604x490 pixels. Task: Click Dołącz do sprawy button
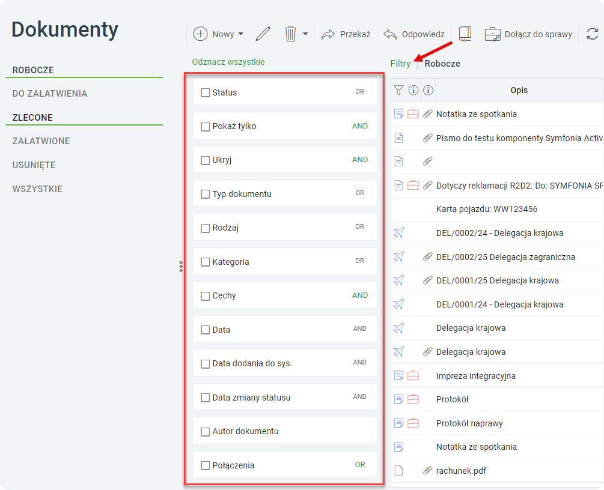(528, 34)
